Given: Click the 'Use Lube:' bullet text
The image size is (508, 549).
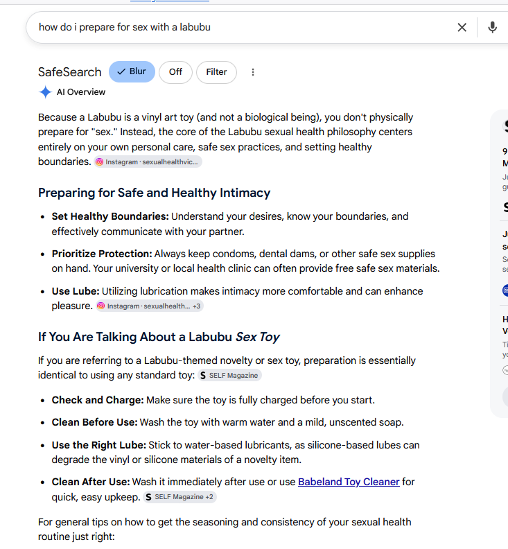Looking at the screenshot, I should pyautogui.click(x=76, y=291).
